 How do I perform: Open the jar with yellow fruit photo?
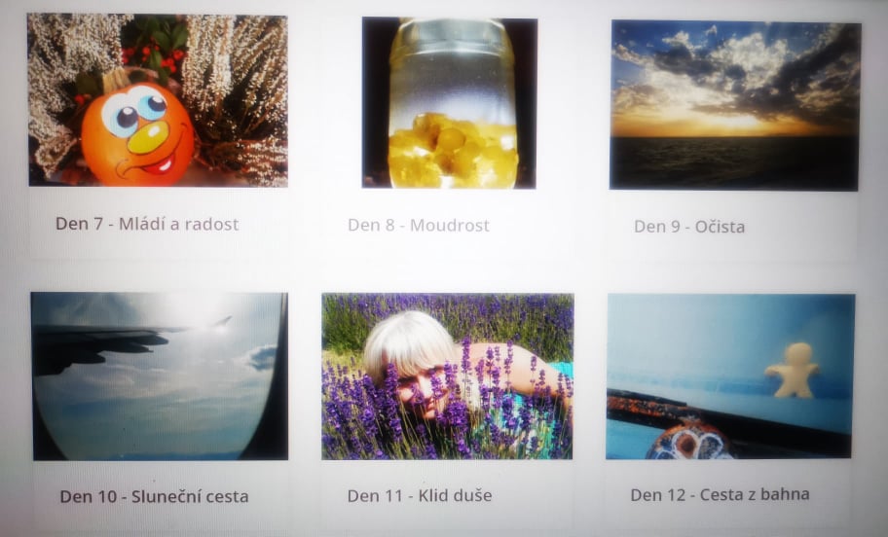[450, 103]
